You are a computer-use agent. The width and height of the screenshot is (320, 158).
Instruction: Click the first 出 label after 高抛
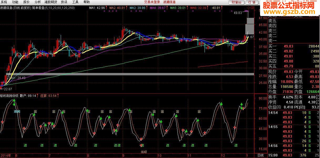point(35,112)
